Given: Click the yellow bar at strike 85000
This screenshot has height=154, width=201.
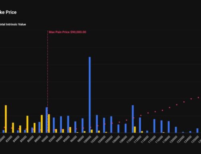Looking at the screenshot, I should (x=27, y=124).
